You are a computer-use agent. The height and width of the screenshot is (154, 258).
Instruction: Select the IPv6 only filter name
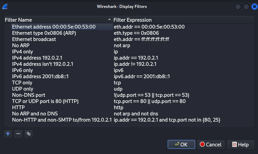point(22,70)
